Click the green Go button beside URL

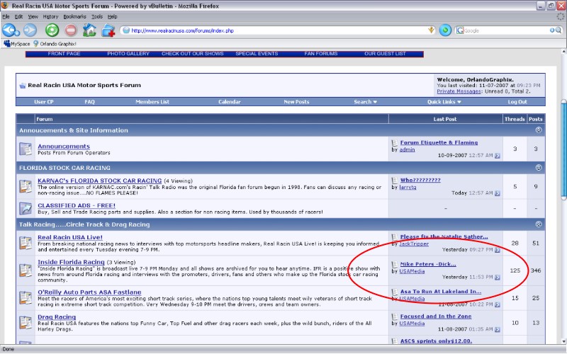pyautogui.click(x=445, y=30)
